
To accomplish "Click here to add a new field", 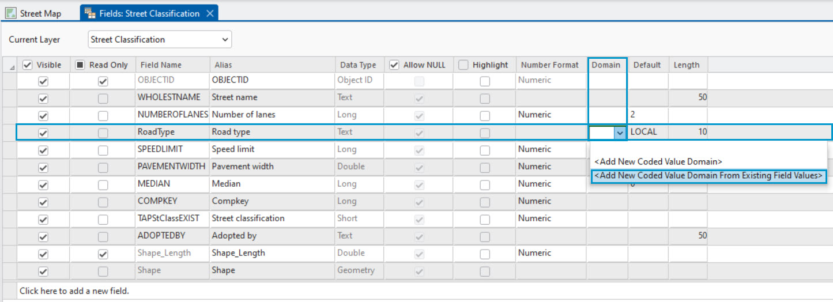I will tap(74, 291).
